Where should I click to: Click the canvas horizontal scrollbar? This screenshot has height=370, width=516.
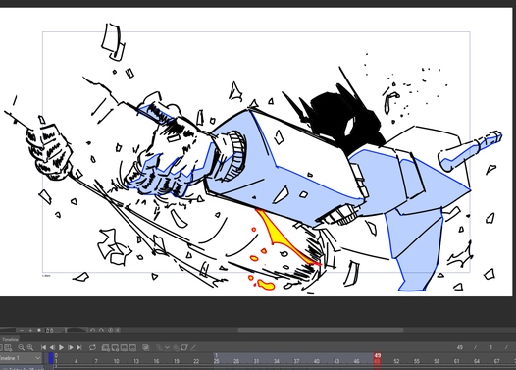click(x=321, y=330)
